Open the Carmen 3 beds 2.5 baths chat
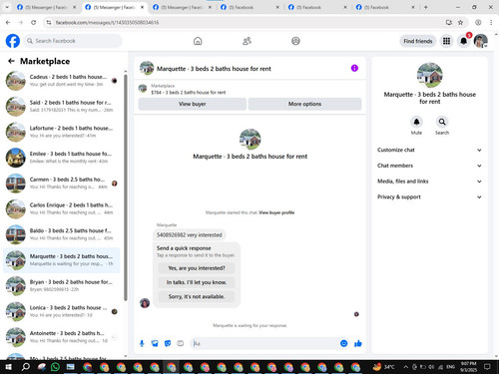The image size is (499, 374). click(62, 183)
